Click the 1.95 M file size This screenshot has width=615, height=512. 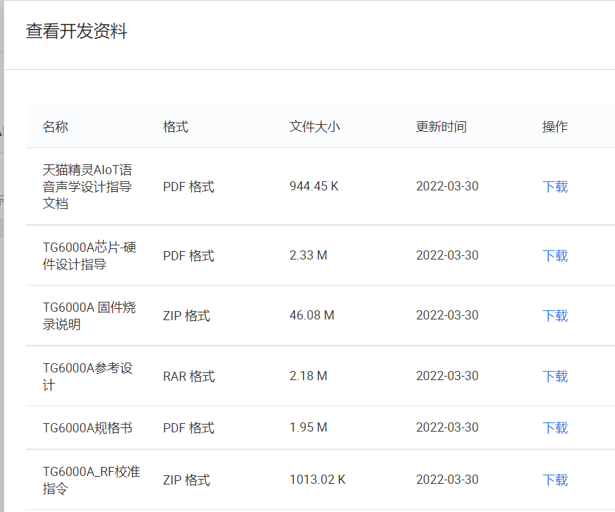coord(308,427)
